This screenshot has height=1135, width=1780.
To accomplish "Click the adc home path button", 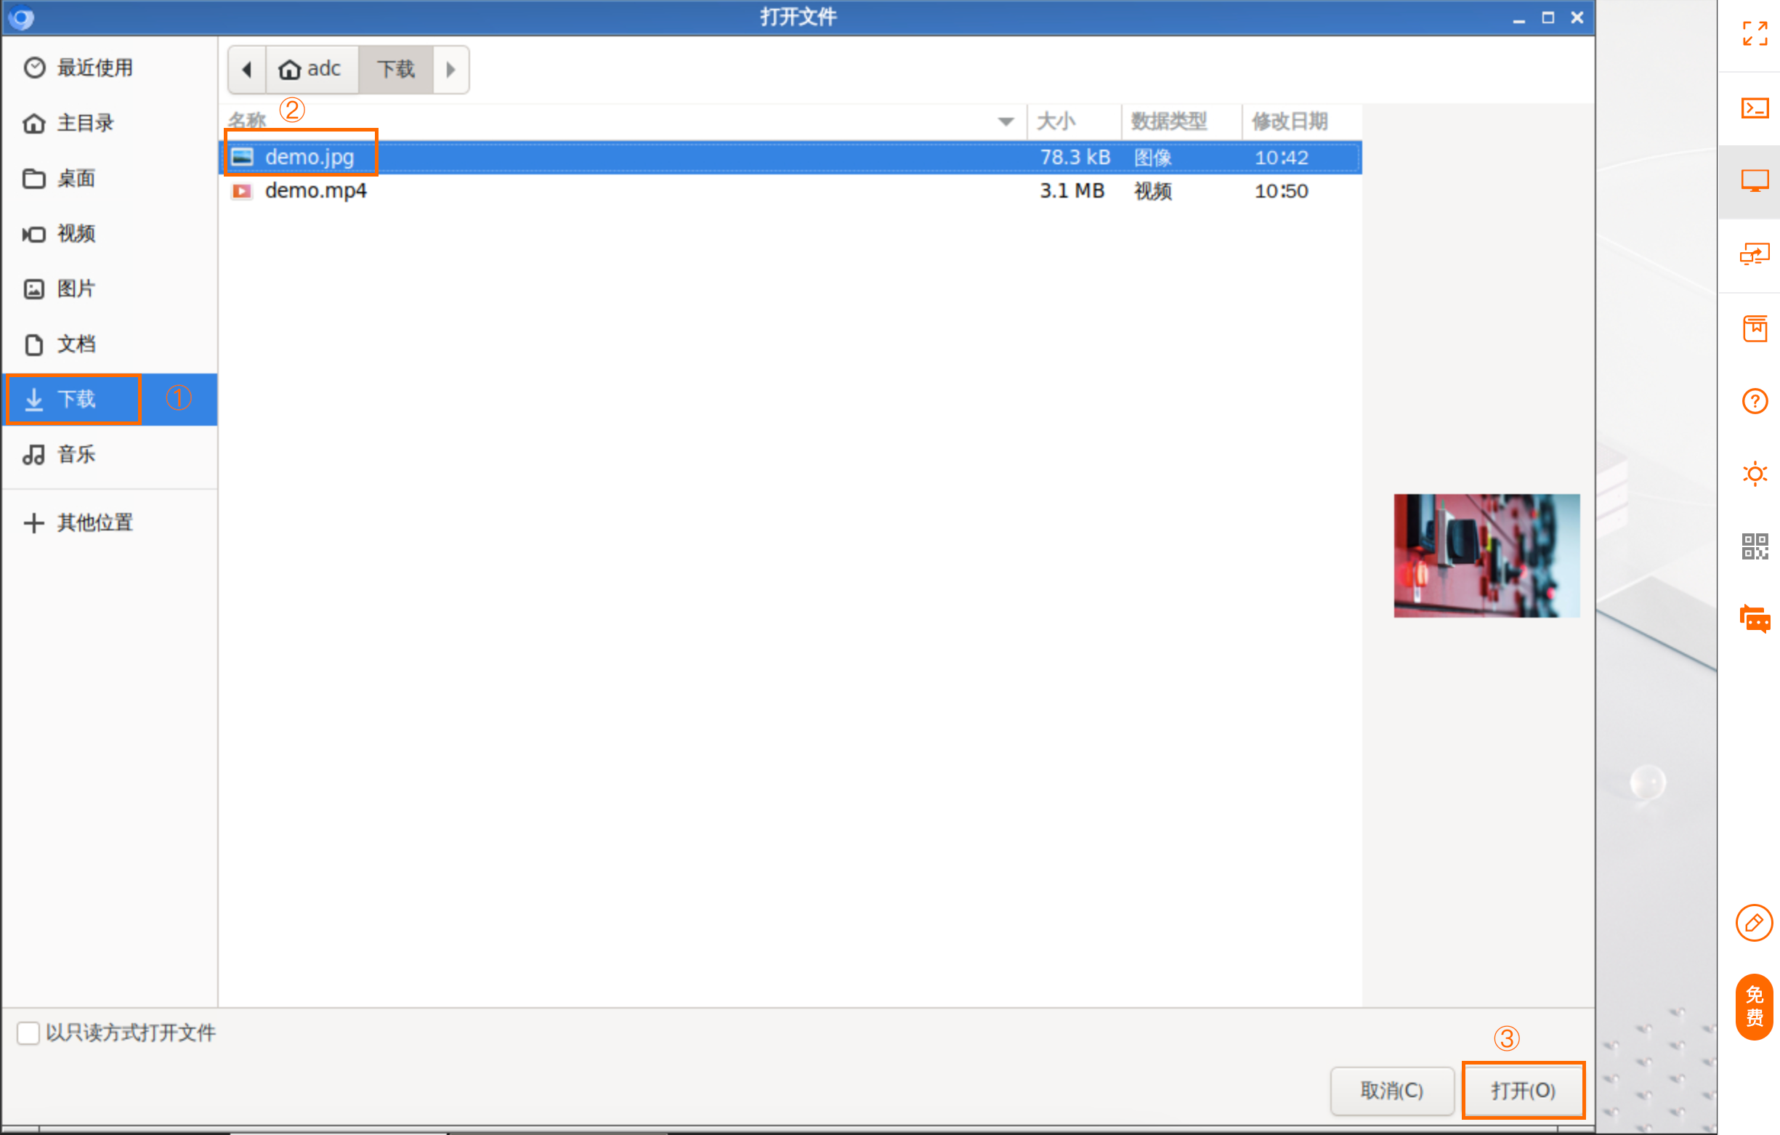I will [311, 70].
